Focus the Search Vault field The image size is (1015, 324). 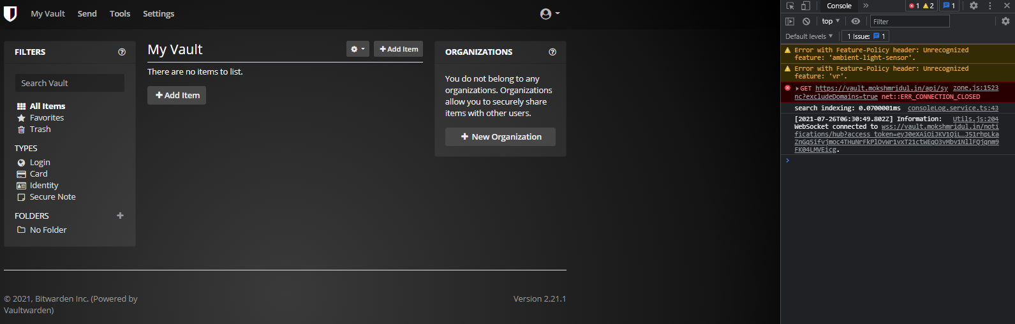[x=70, y=83]
